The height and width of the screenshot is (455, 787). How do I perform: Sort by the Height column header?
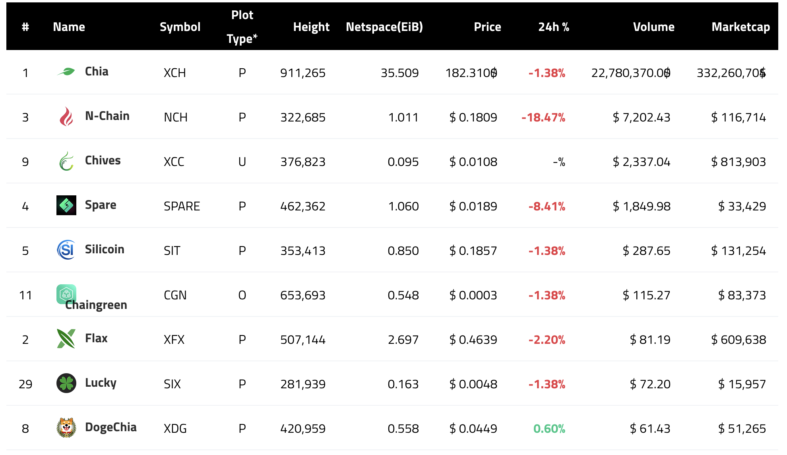click(311, 27)
